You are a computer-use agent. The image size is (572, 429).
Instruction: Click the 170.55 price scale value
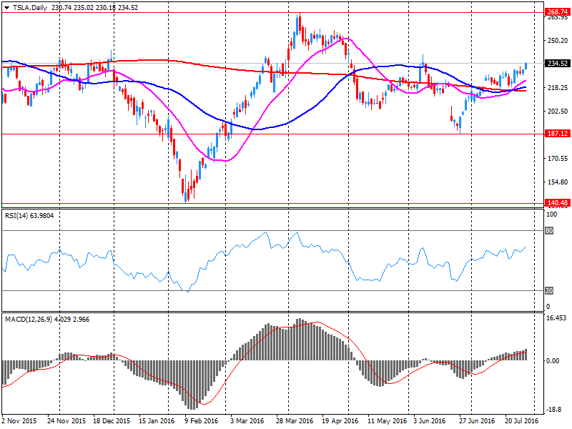(558, 158)
